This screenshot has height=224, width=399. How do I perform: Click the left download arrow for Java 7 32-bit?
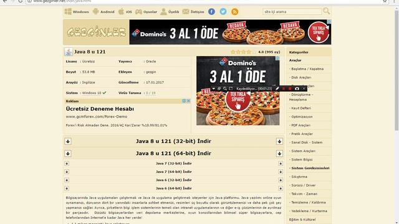[x=67, y=164]
